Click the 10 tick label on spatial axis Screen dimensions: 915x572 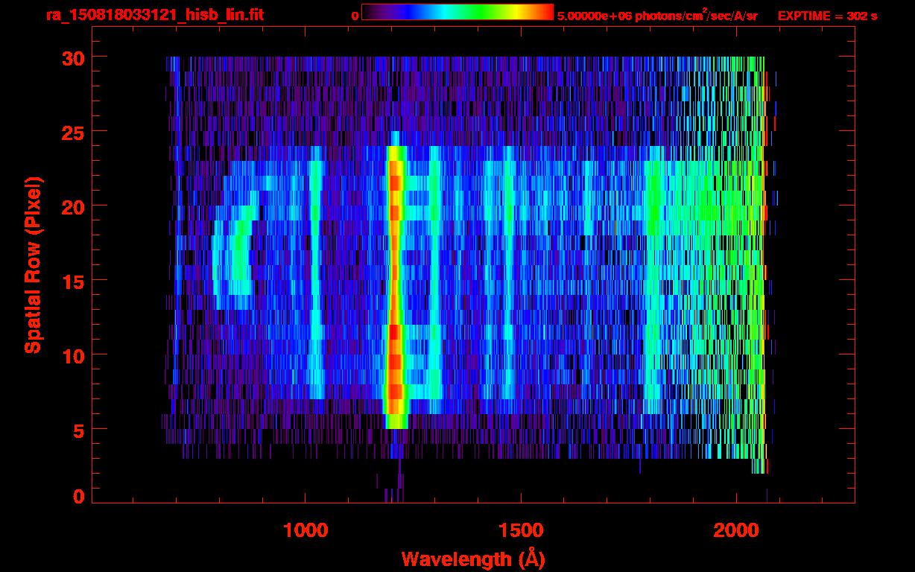point(72,355)
